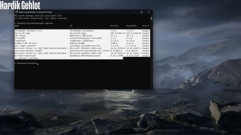
Task: Click the 'Microsoft.VCRedist.2015+.x86' package id
Action: click(86, 53)
